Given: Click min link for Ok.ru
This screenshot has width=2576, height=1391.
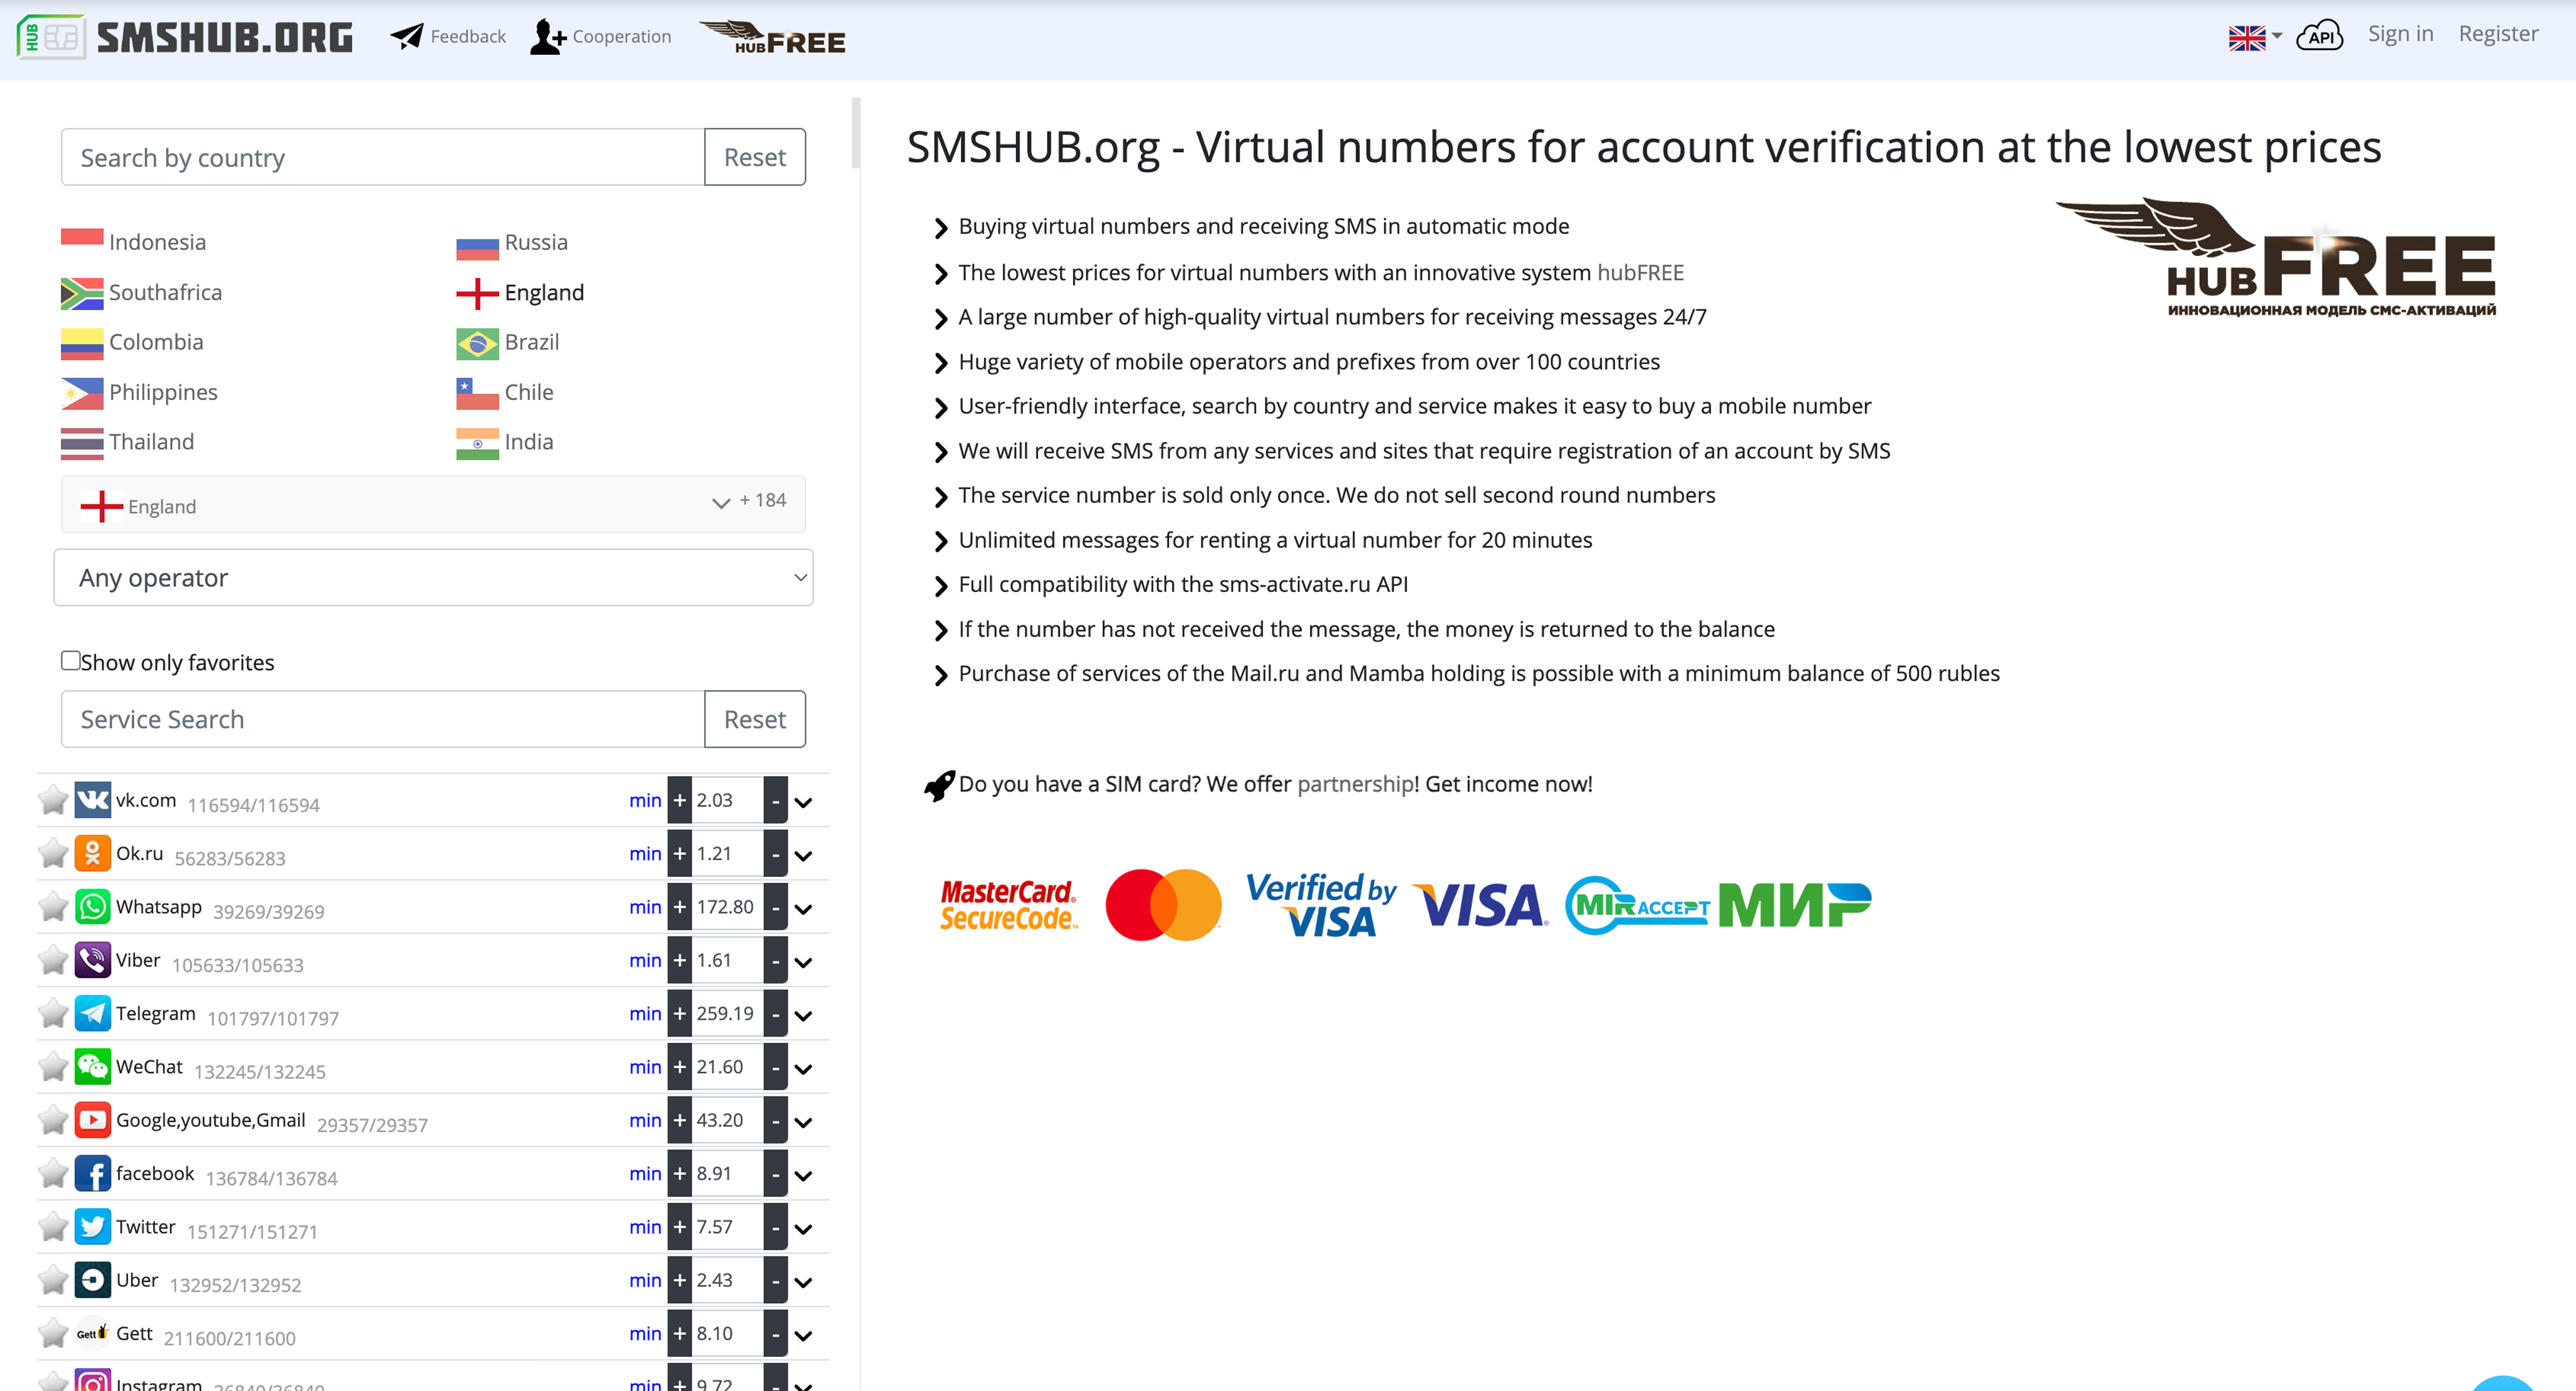Looking at the screenshot, I should [x=645, y=853].
